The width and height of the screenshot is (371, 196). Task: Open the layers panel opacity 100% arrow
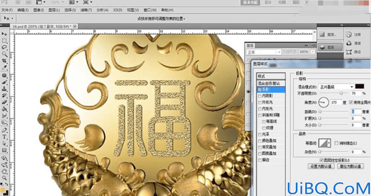[313, 51]
